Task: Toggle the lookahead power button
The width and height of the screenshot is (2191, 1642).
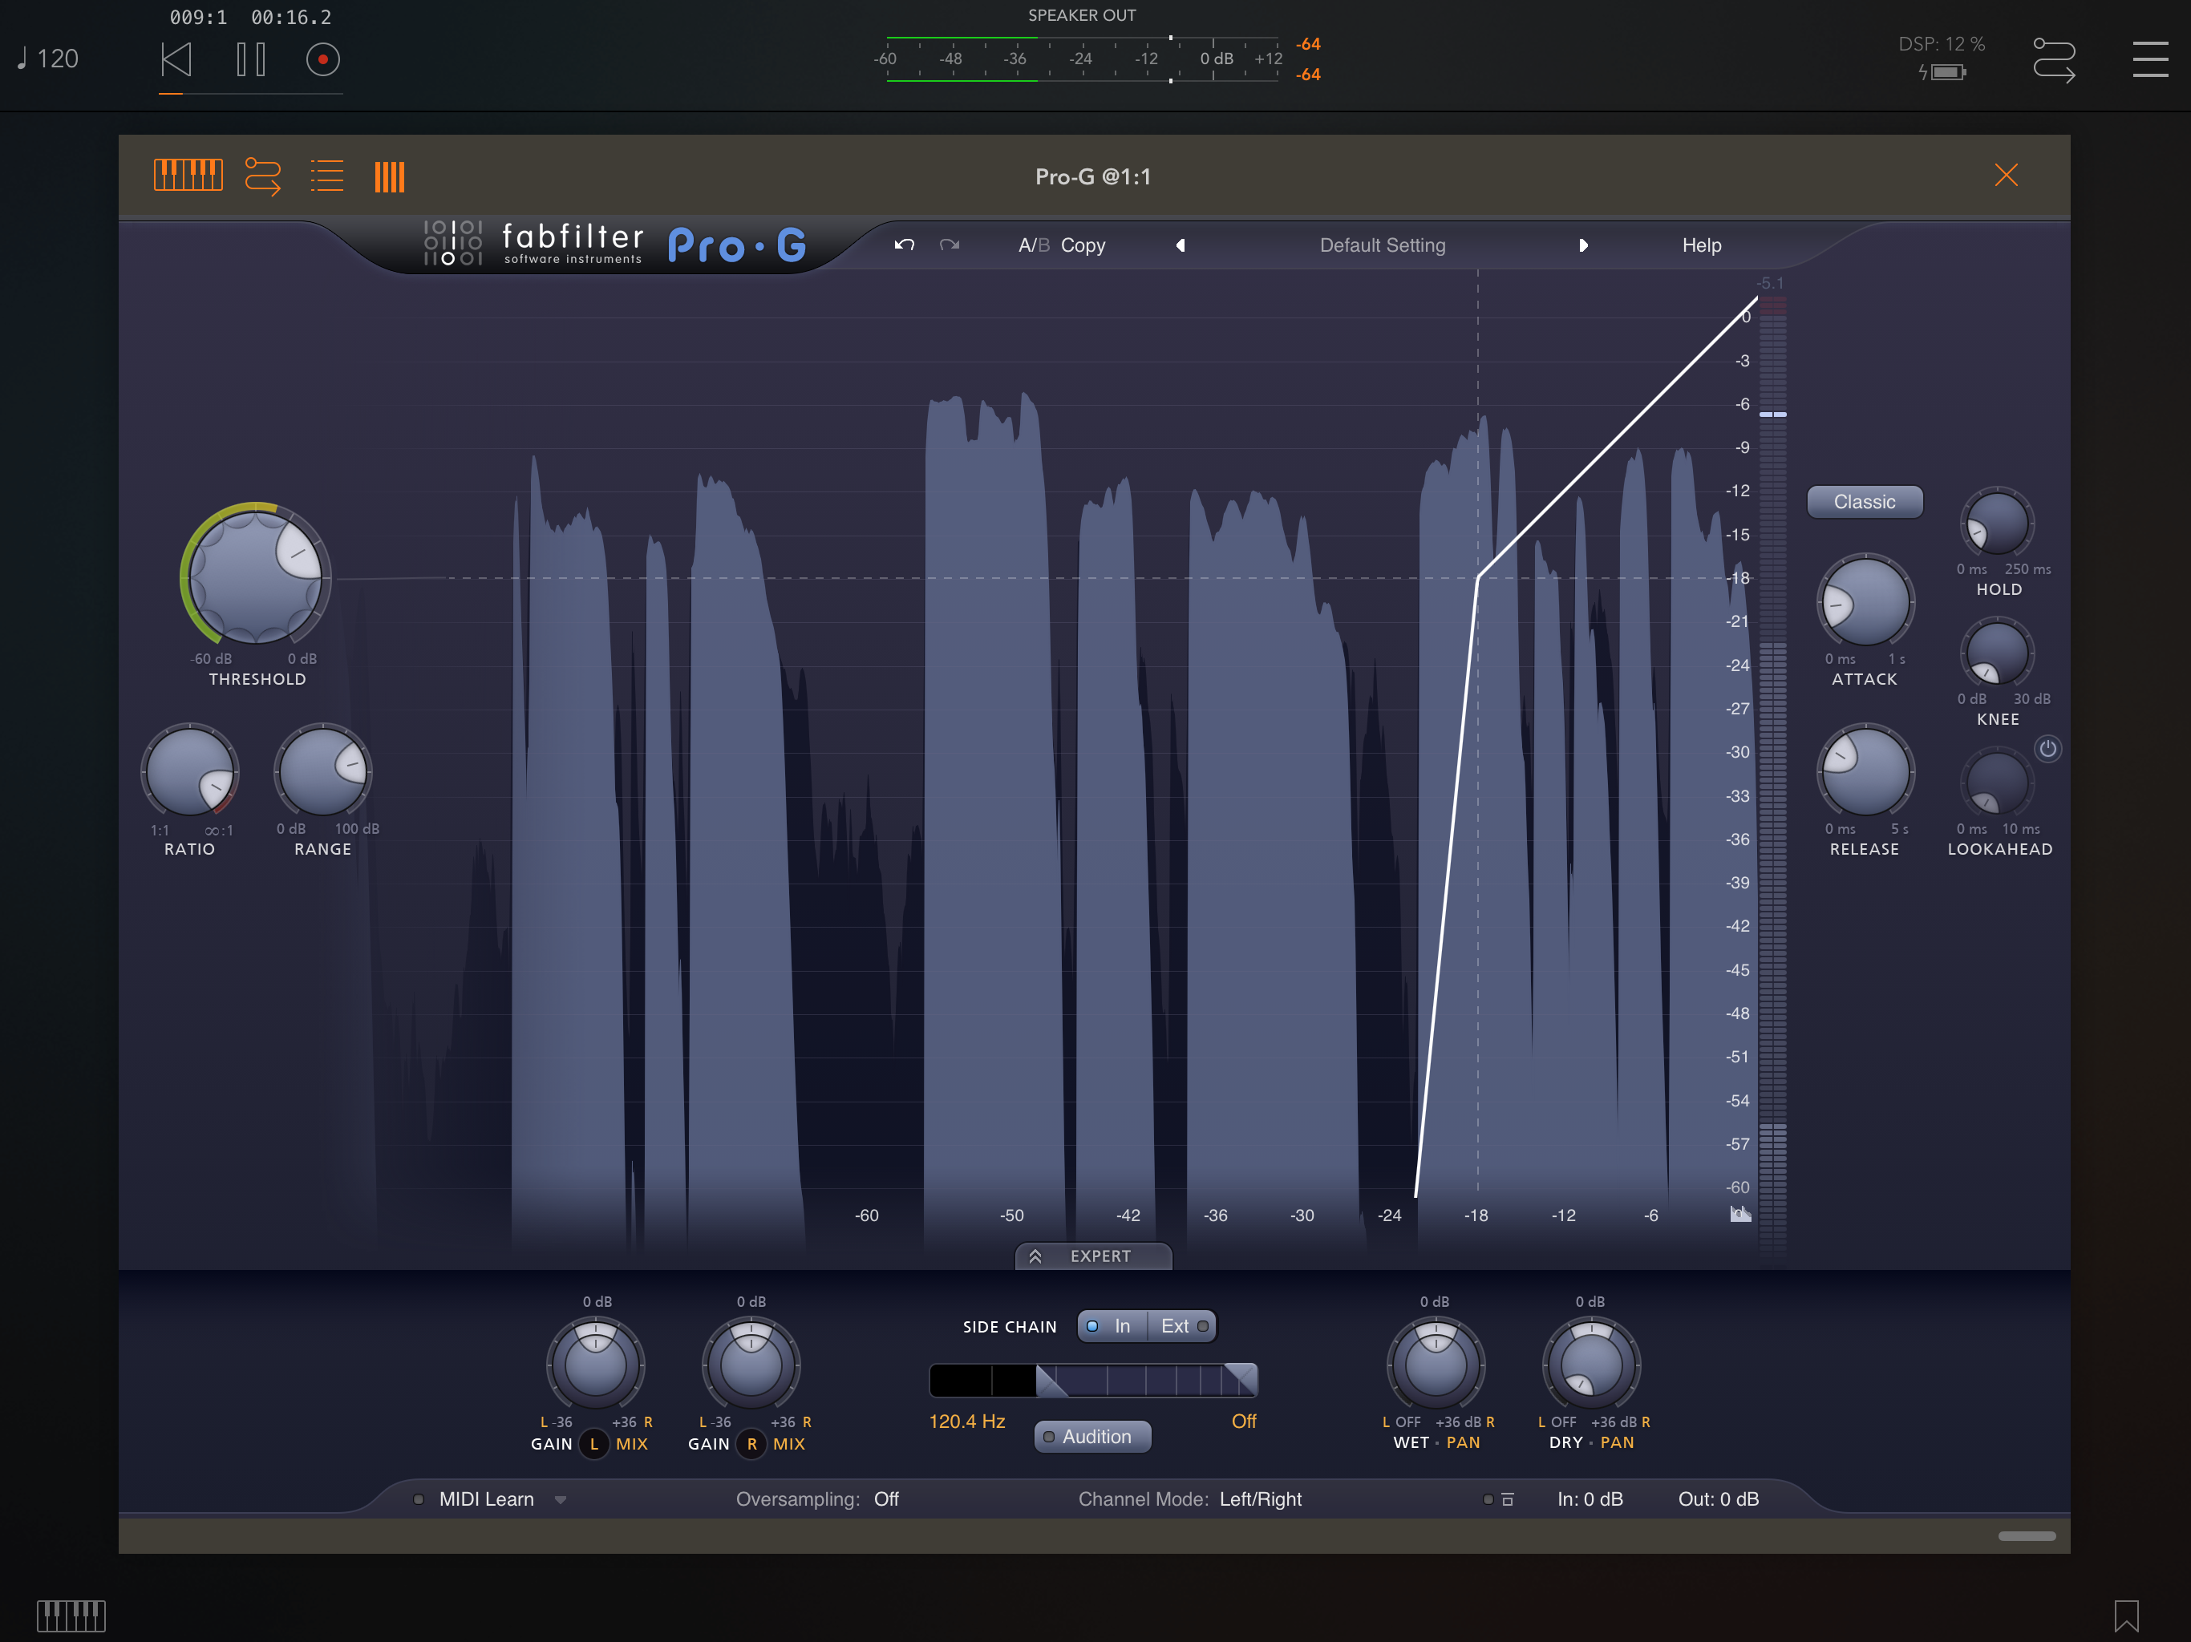Action: click(2047, 749)
